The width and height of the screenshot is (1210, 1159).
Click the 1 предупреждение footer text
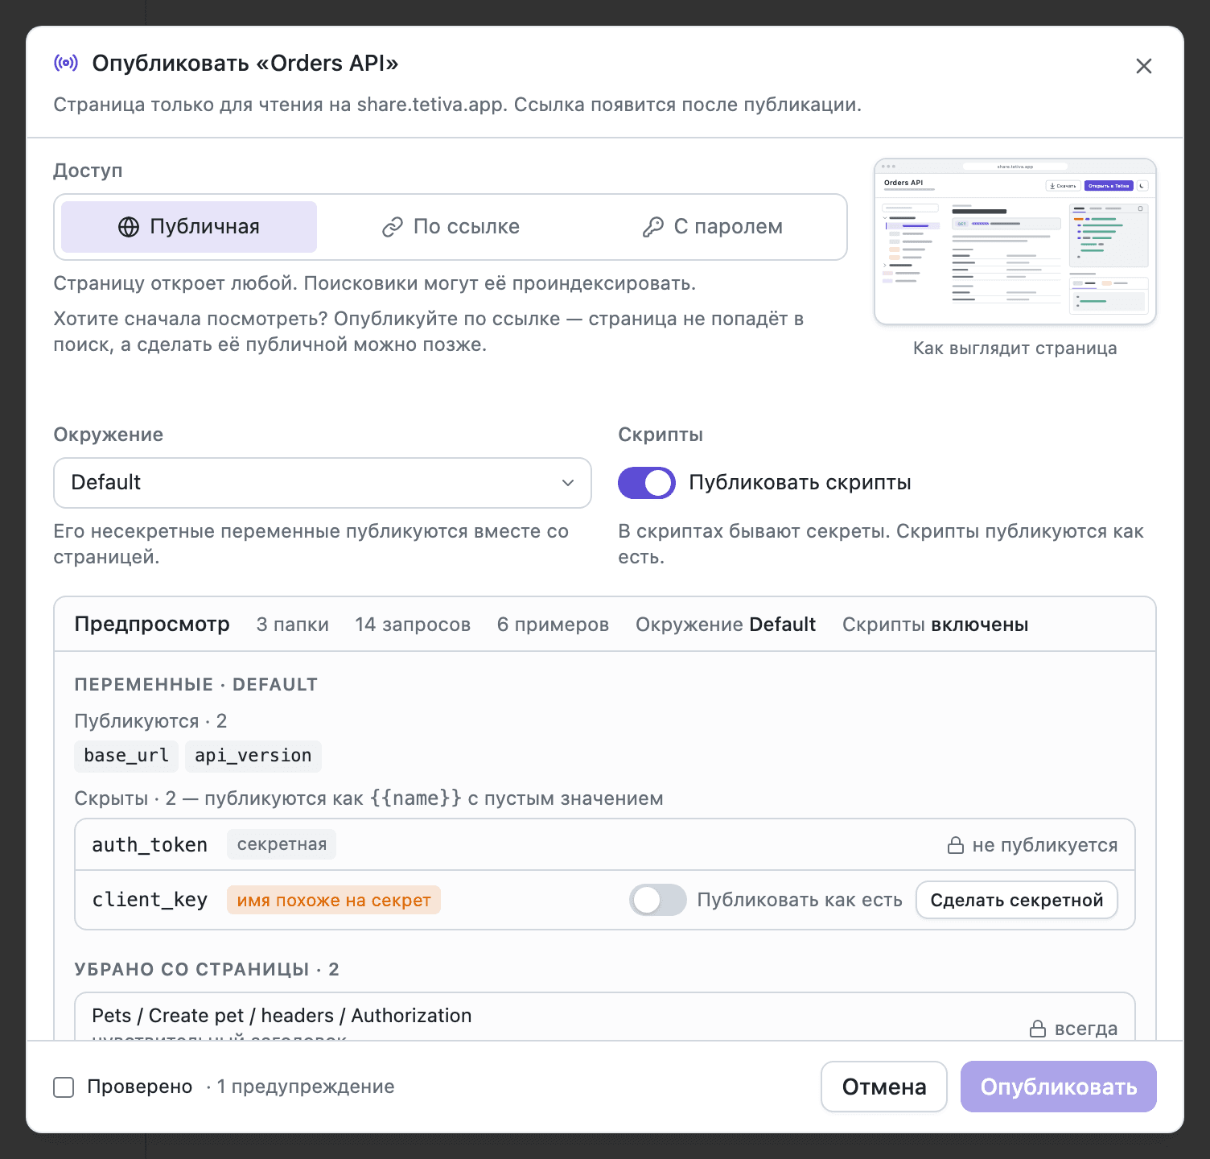pos(306,1087)
